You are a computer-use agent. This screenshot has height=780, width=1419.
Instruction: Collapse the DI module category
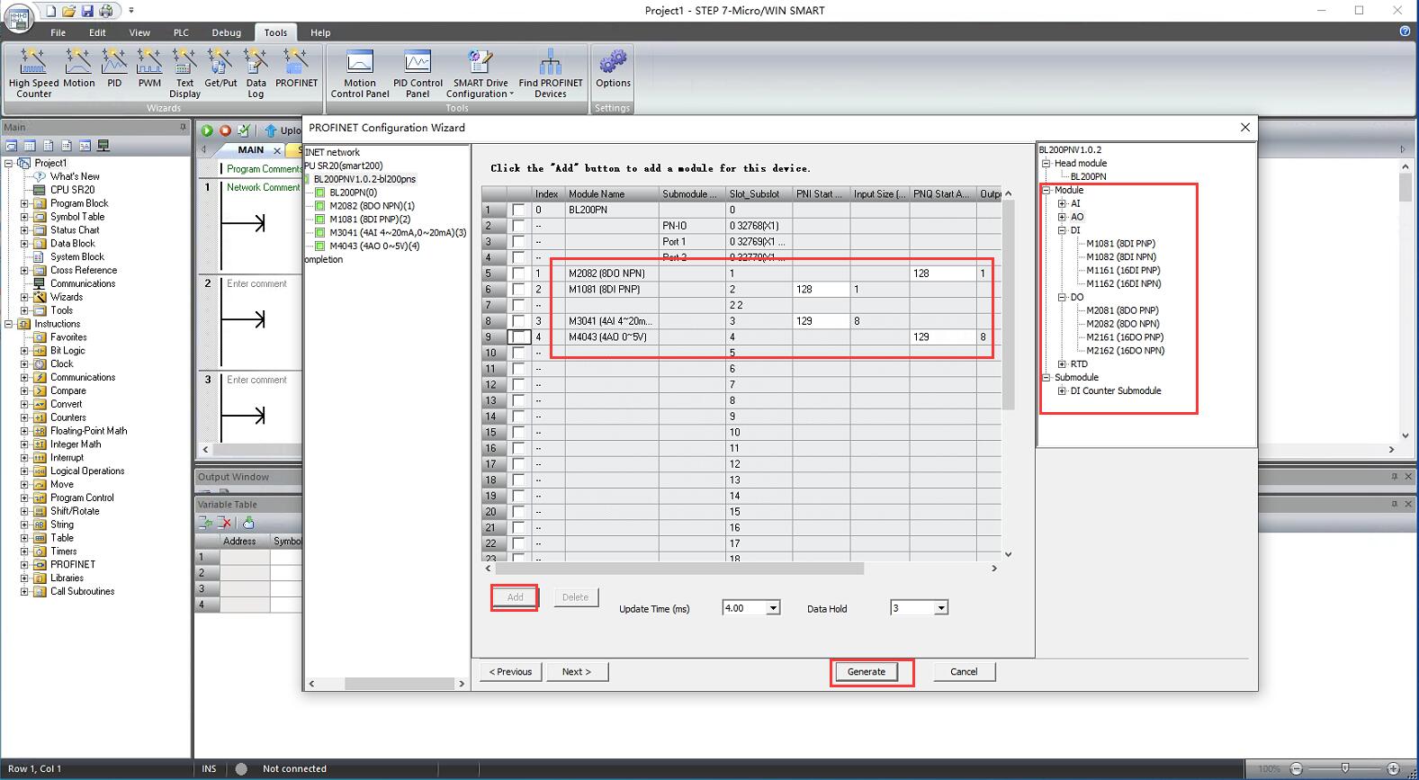coord(1062,230)
